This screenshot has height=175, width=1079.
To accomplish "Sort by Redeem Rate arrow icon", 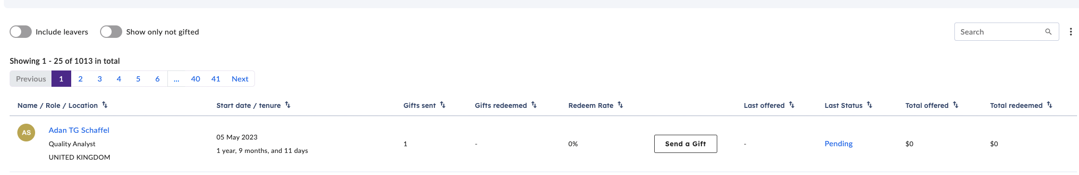I will coord(621,105).
